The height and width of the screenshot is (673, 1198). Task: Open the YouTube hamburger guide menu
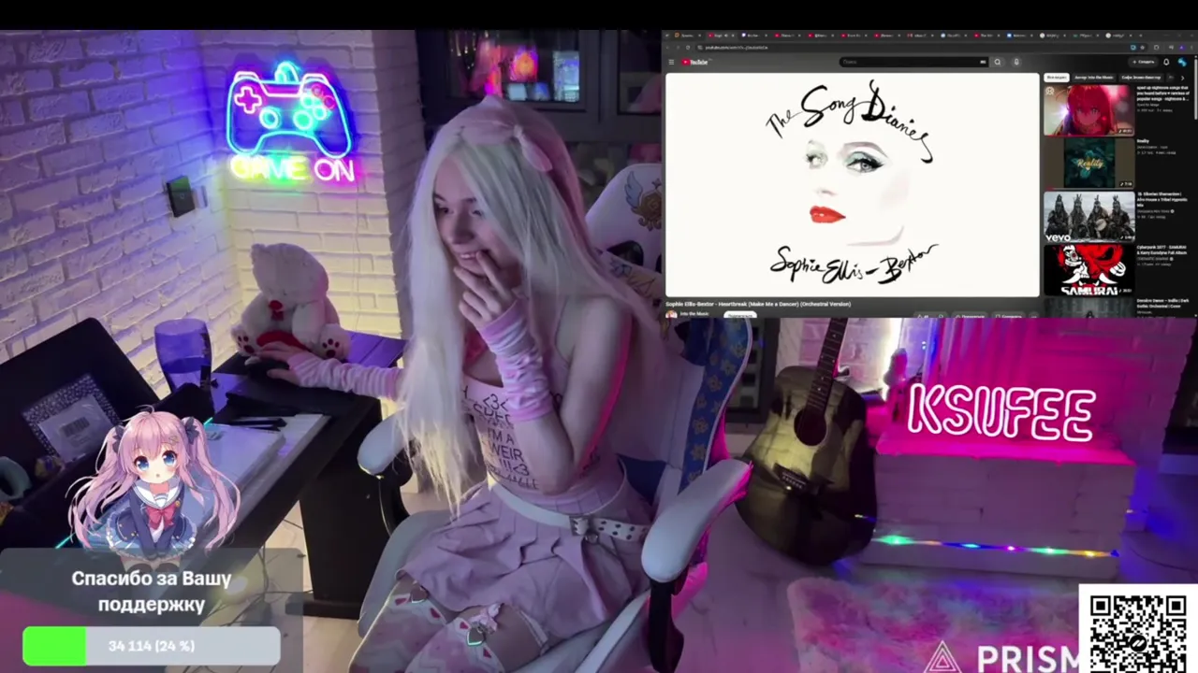(x=671, y=62)
